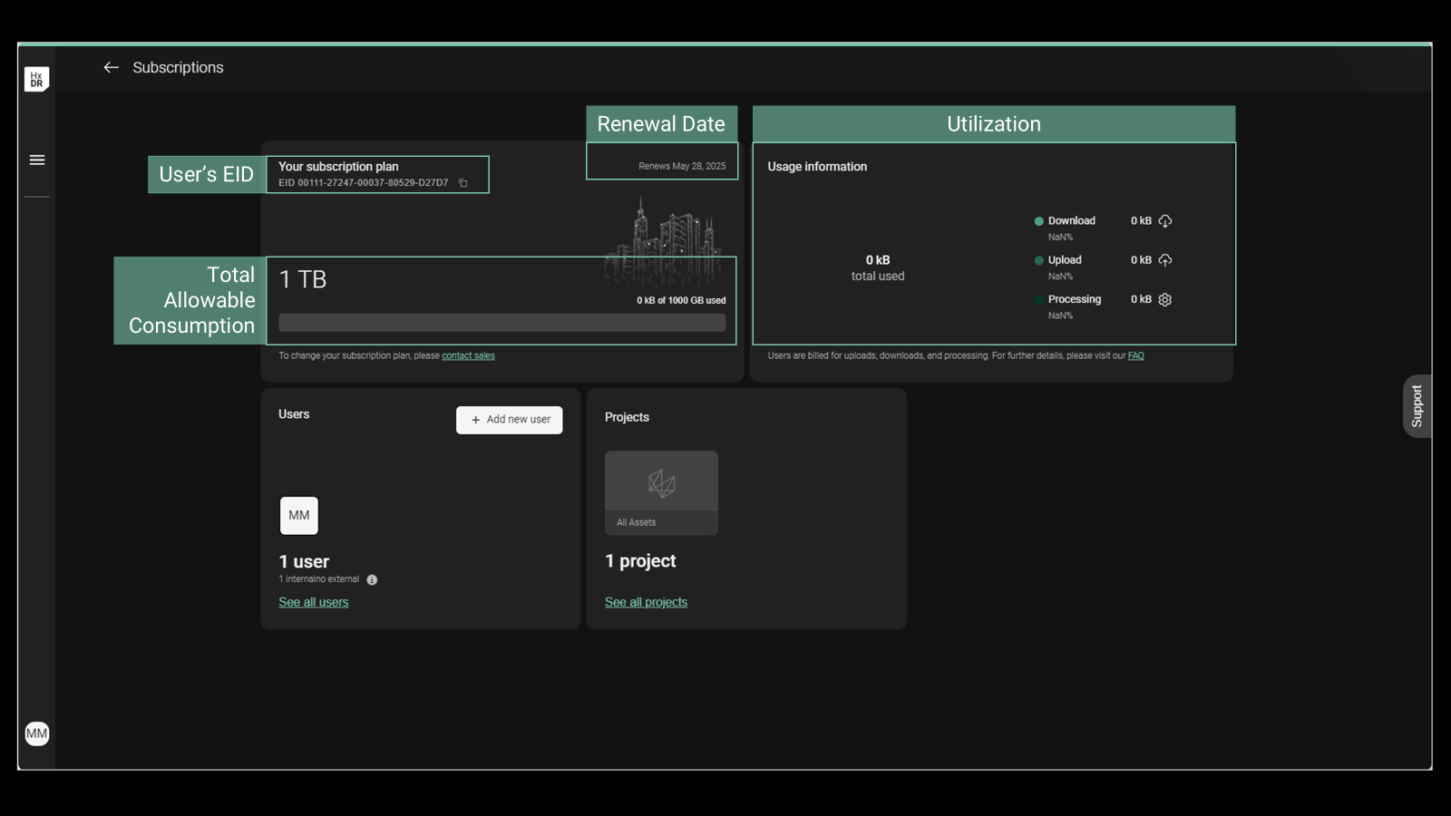Click the Subscriptions page title

[178, 68]
